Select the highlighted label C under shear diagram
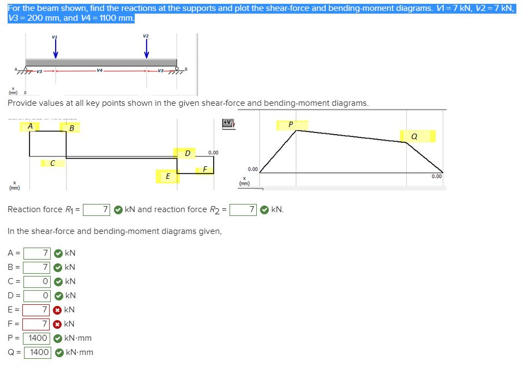Image resolution: width=530 pixels, height=367 pixels. (x=52, y=163)
